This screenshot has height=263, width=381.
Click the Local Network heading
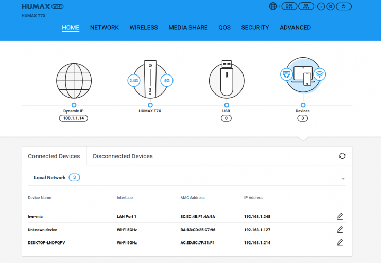[x=50, y=178]
